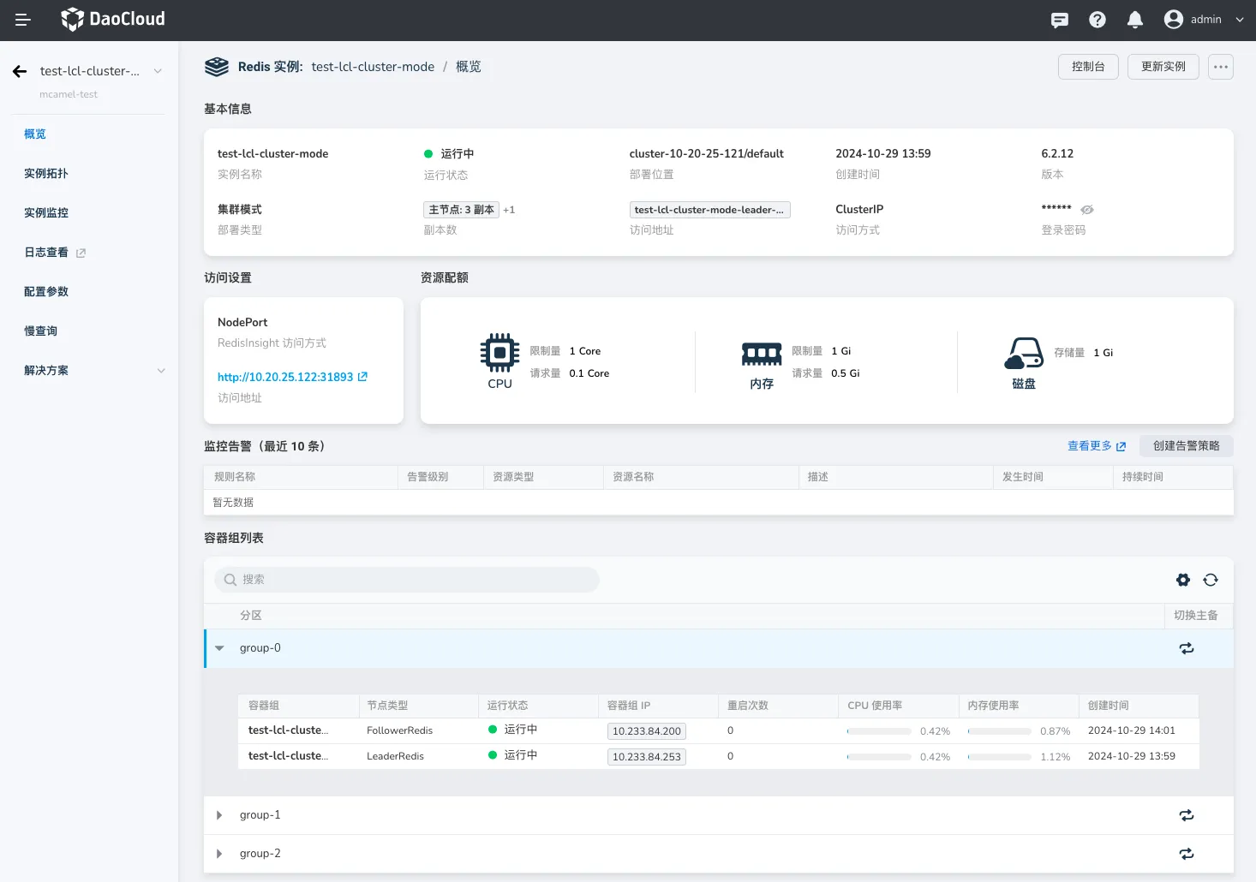Refresh the container group list

(x=1211, y=580)
